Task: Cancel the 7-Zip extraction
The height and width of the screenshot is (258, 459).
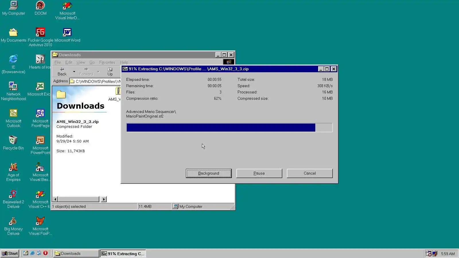Action: (310, 173)
